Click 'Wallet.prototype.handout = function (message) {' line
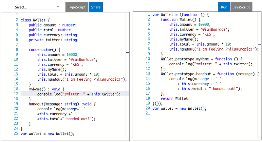Screen dimensions: 262x142 pyautogui.click(x=210, y=74)
